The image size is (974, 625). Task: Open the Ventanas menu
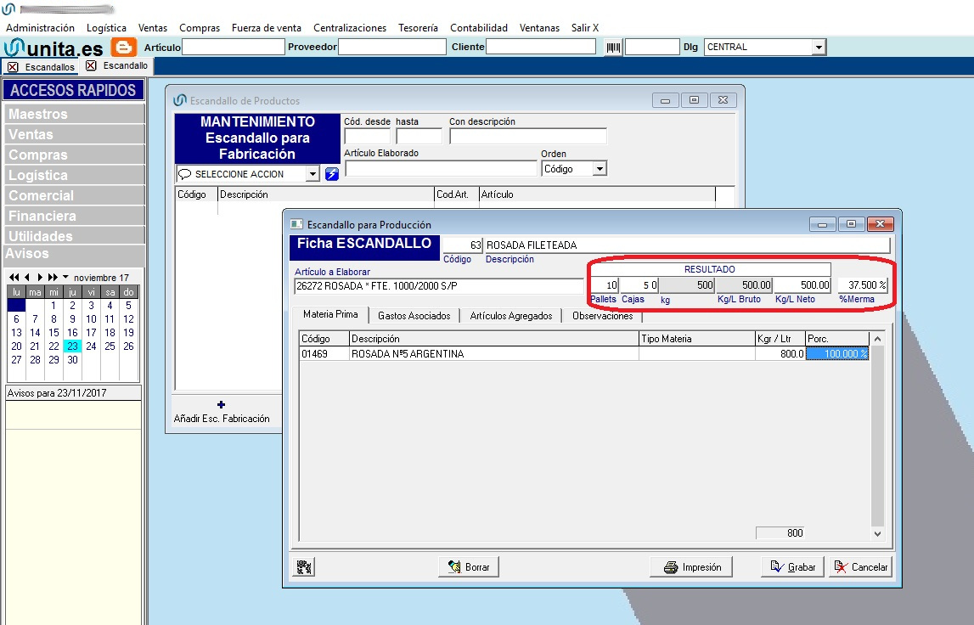pos(539,28)
